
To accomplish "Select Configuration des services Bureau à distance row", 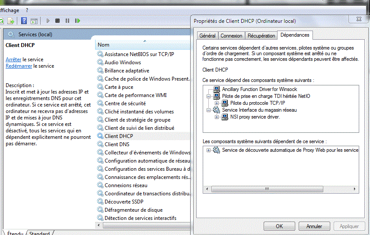I will tap(143, 169).
